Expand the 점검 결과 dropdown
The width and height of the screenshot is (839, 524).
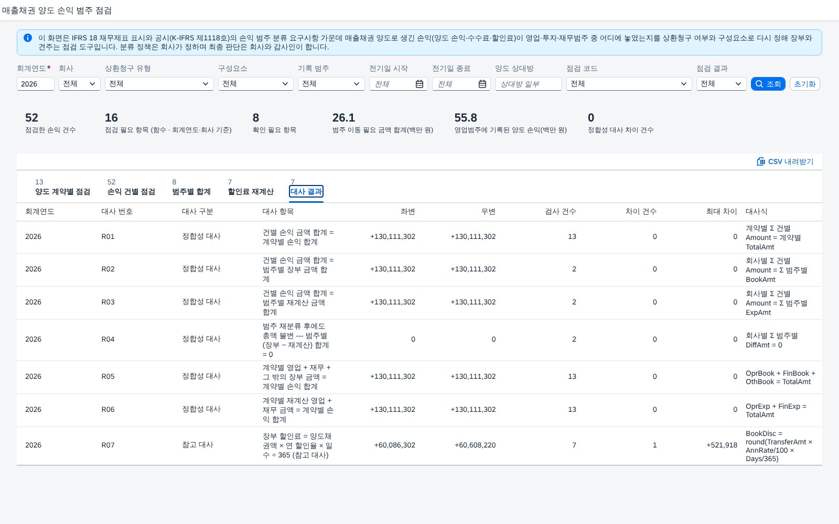[x=722, y=84]
